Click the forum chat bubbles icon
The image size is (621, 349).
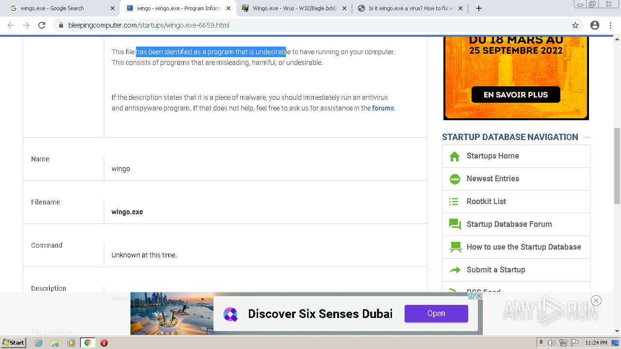coord(455,224)
